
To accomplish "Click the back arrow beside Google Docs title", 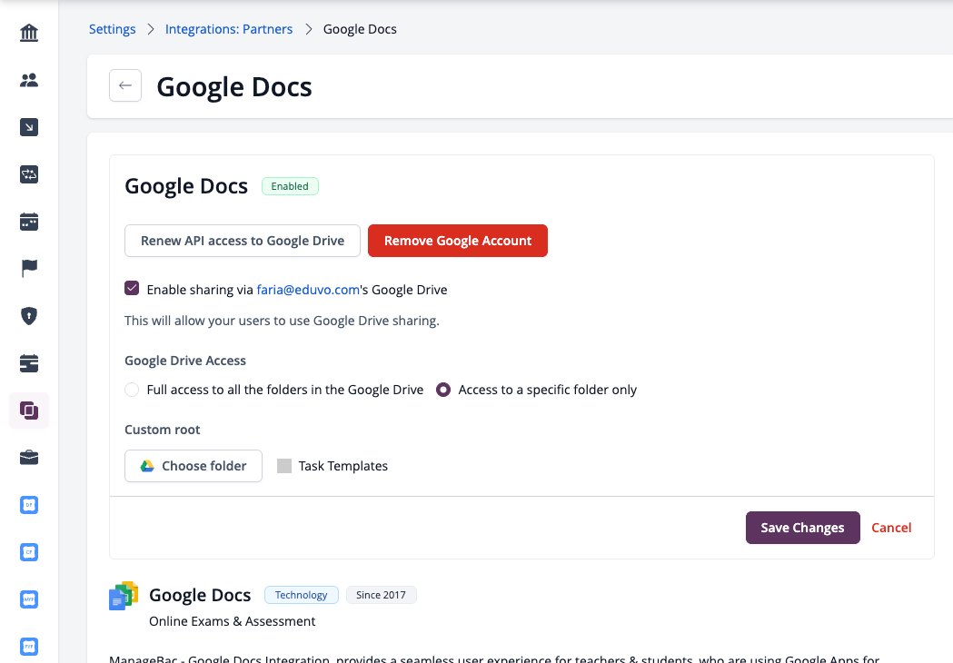I will pyautogui.click(x=125, y=85).
